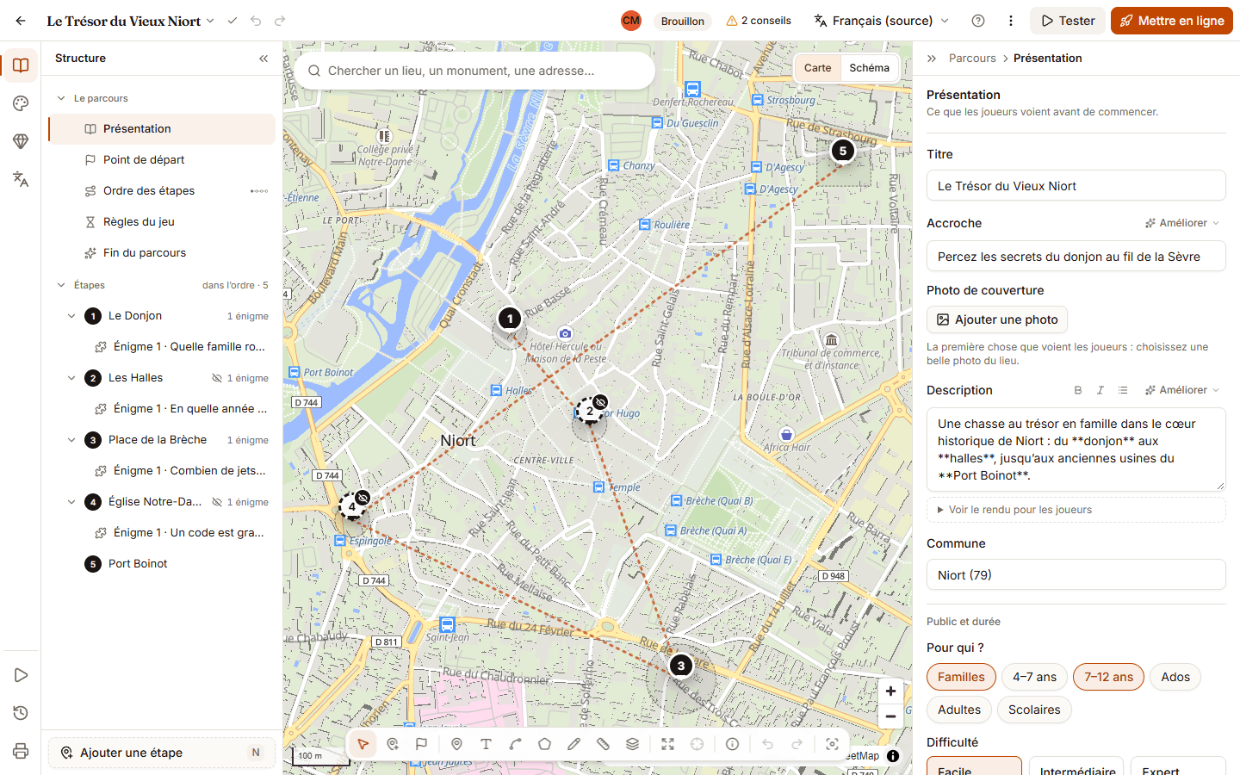Toggle the 4–7 ans audience chip

pyautogui.click(x=1034, y=677)
